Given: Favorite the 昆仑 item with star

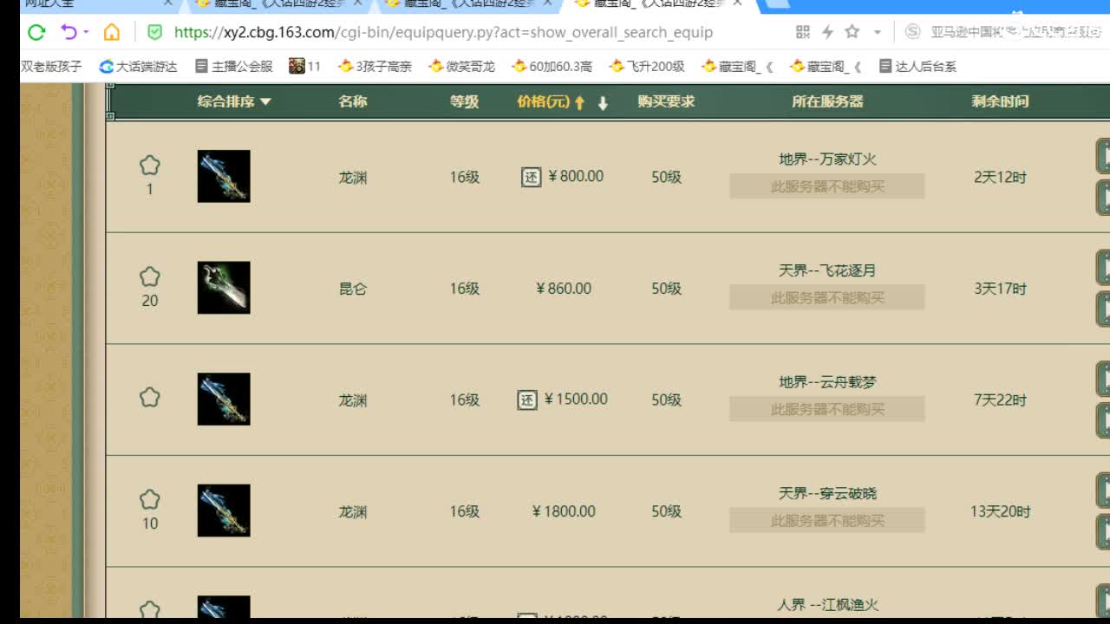Looking at the screenshot, I should 150,276.
